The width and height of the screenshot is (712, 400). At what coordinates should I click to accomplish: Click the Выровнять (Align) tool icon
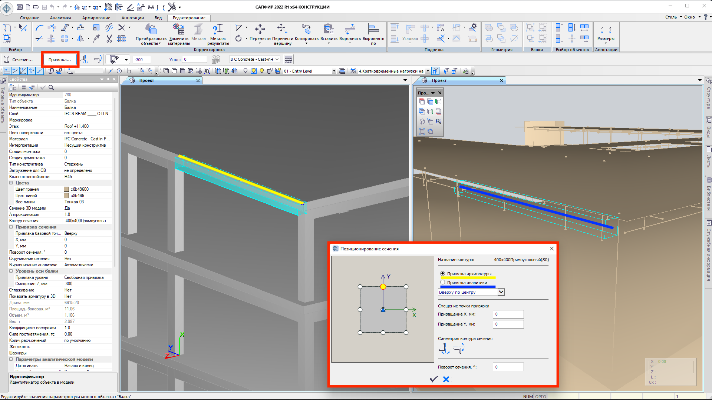[350, 29]
